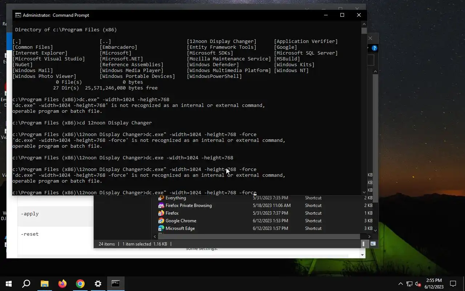Select the Google Chrome shortcut icon in the file list

(x=161, y=221)
